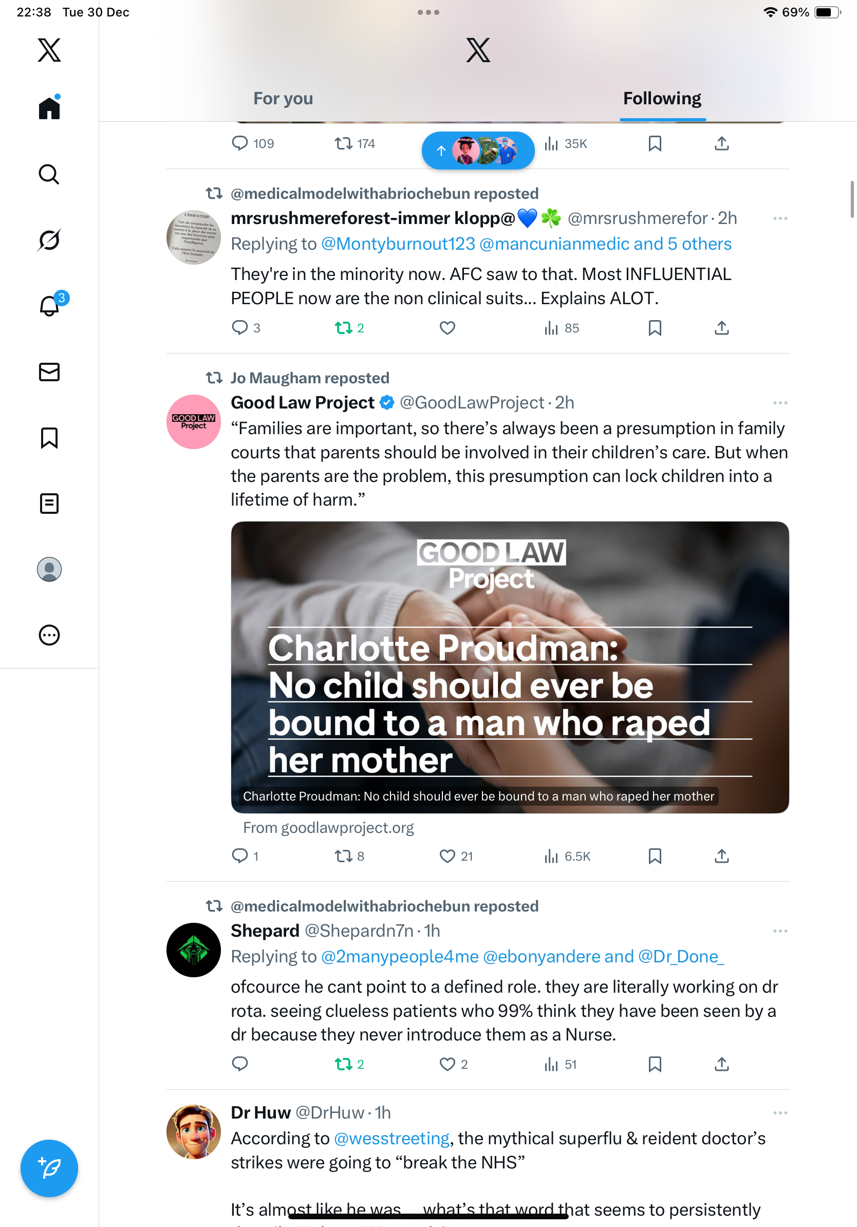This screenshot has width=857, height=1227.
Task: Open the Search icon in sidebar
Action: click(49, 174)
